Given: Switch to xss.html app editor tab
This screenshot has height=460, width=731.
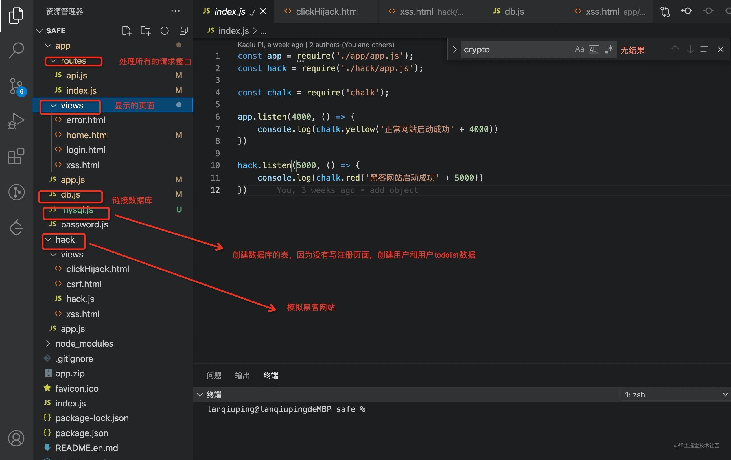Looking at the screenshot, I should [x=609, y=12].
